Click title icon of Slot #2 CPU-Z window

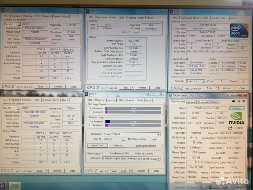coord(2,94)
